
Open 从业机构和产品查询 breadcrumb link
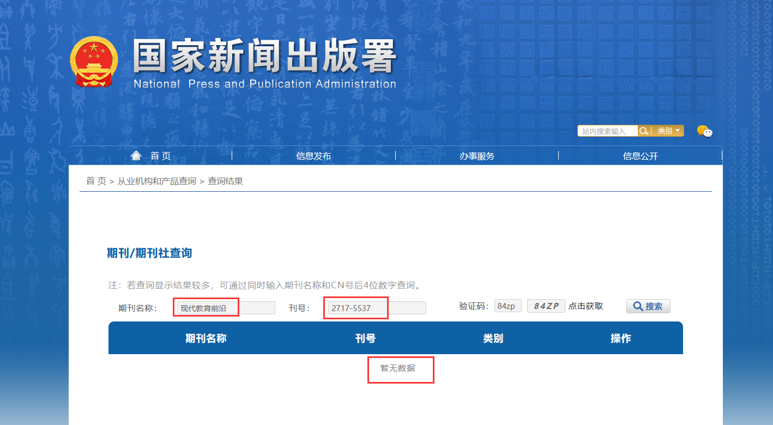tap(157, 181)
